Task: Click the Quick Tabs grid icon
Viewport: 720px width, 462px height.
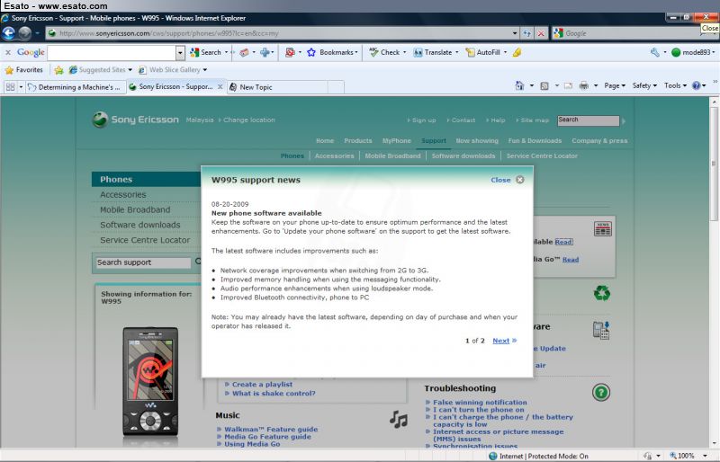Action: [x=10, y=86]
